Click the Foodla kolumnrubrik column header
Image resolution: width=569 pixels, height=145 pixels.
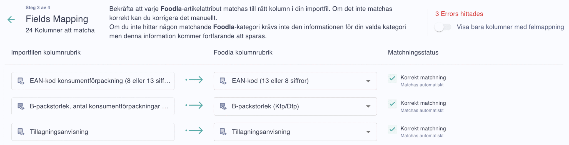[243, 52]
